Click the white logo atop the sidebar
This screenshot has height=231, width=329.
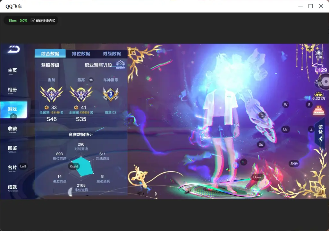click(x=14, y=49)
